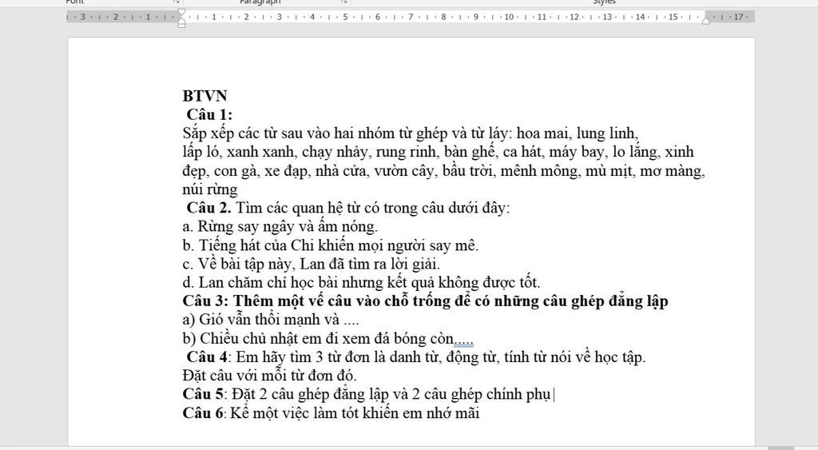The width and height of the screenshot is (818, 450).
Task: Click the underlined dots after "đá bóng còn"
Action: point(464,342)
